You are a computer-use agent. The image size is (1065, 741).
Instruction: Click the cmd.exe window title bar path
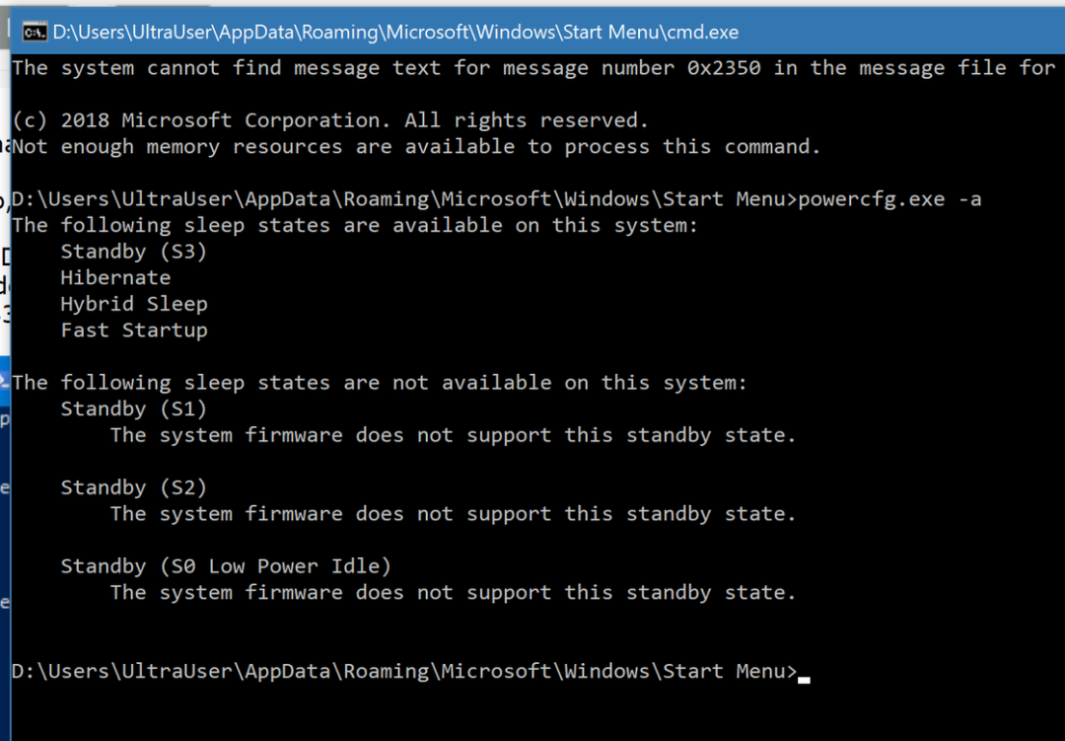click(x=395, y=32)
